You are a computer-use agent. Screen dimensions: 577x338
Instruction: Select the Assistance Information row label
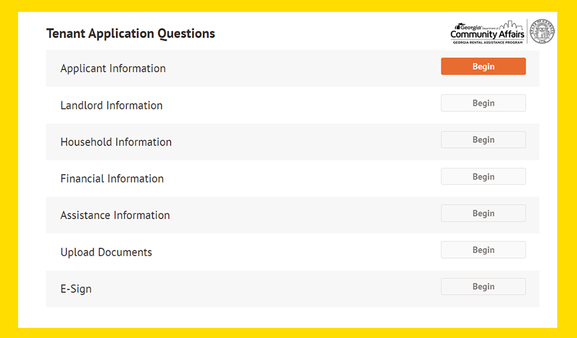tap(115, 215)
